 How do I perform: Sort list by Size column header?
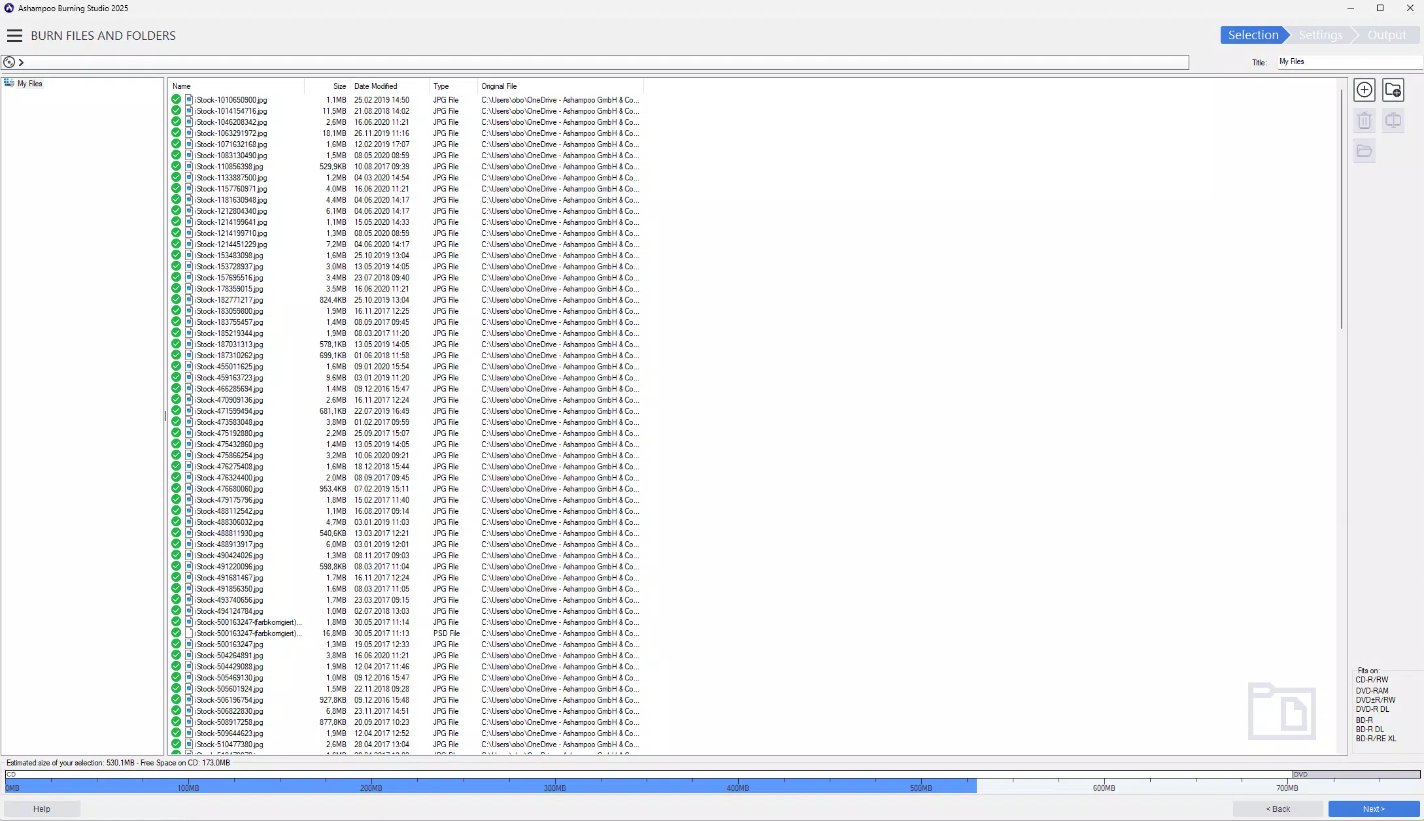327,86
